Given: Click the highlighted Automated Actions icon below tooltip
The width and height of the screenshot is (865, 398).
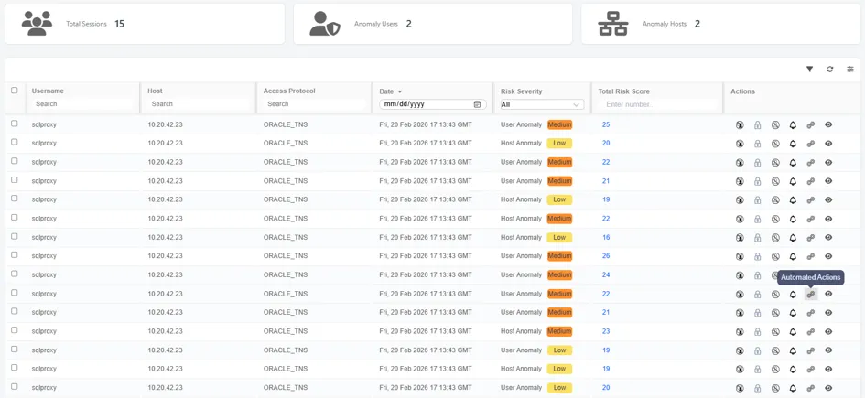Looking at the screenshot, I should click(x=810, y=295).
